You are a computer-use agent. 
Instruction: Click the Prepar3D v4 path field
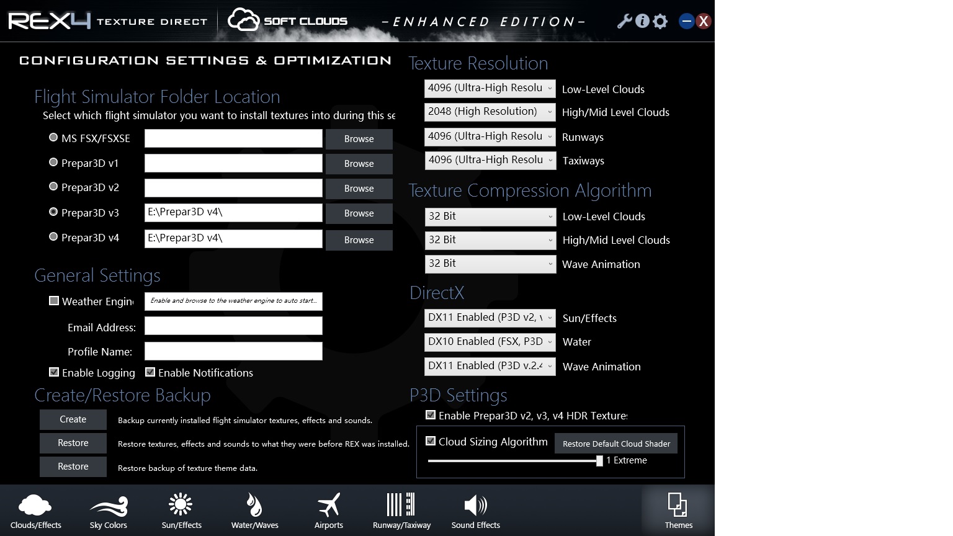[x=233, y=239]
